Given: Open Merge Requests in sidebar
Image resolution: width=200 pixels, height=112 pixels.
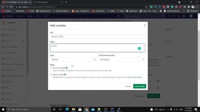Looking at the screenshot, I should 12,47.
